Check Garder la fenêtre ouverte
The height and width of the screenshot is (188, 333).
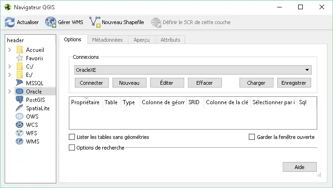tap(252, 137)
